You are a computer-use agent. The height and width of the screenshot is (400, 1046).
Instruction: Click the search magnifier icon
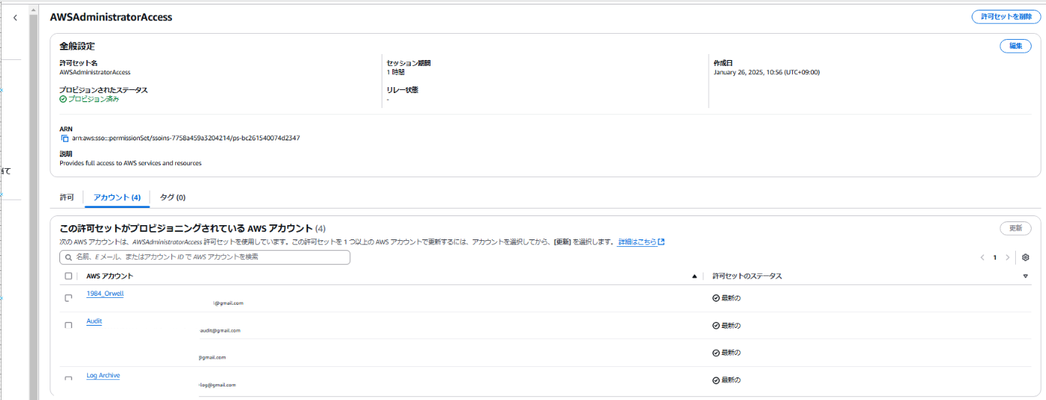coord(68,257)
